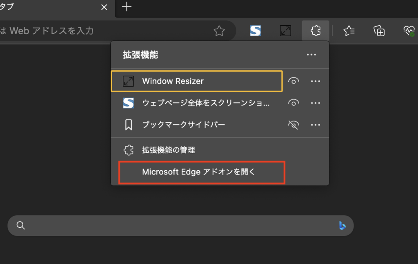Open the more options menu beside 拡張機能 header
This screenshot has width=418, height=264.
[311, 55]
